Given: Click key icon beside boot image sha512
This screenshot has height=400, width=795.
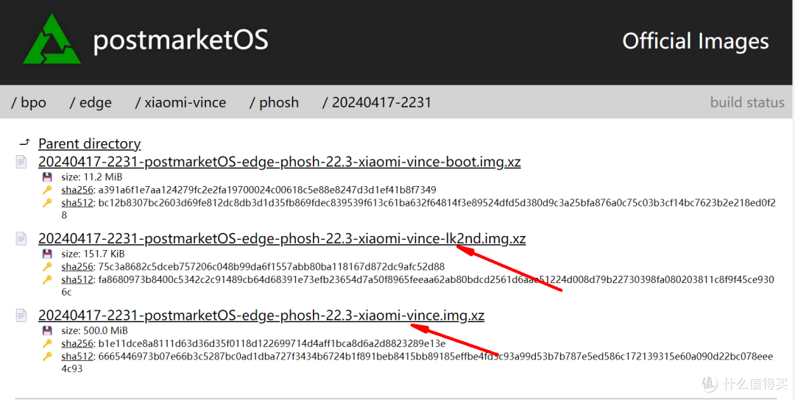Looking at the screenshot, I should click(x=47, y=202).
